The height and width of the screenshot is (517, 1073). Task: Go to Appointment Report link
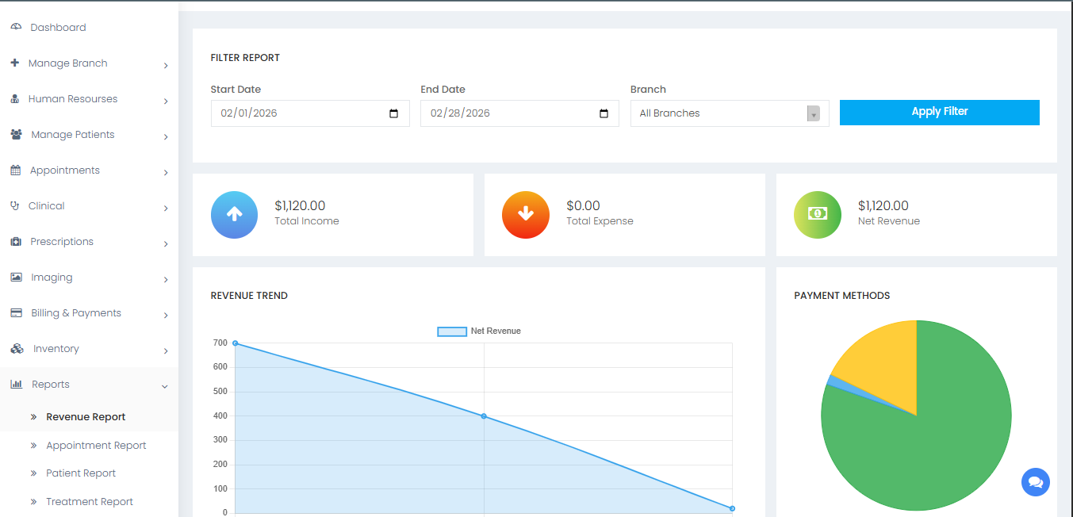(96, 446)
